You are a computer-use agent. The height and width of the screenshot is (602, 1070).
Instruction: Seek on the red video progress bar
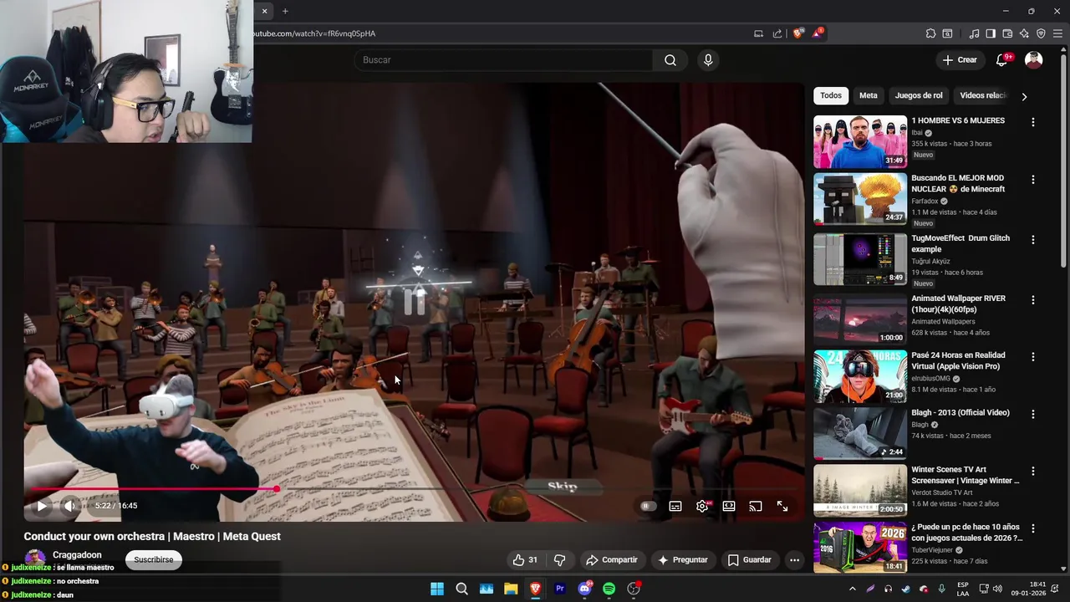[155, 489]
